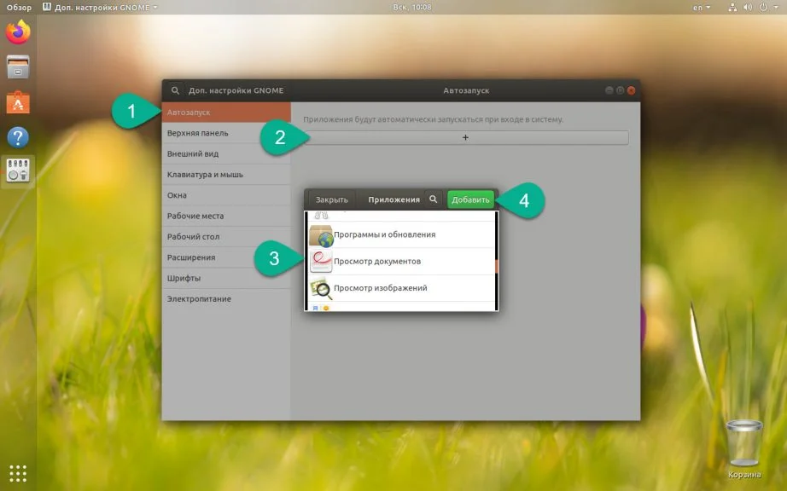Click Обзор activities button
Image resolution: width=787 pixels, height=491 pixels.
pos(19,7)
